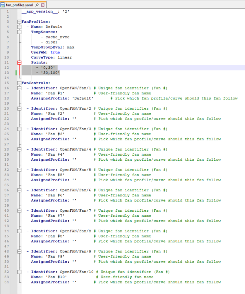Click the 'Fan #10' name value
The width and height of the screenshot is (245, 294).
(56, 277)
